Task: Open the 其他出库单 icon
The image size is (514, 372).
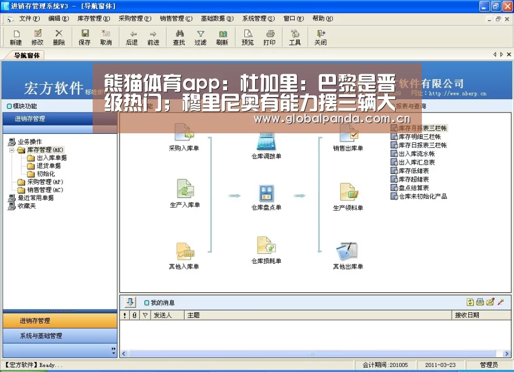Action: (x=348, y=256)
